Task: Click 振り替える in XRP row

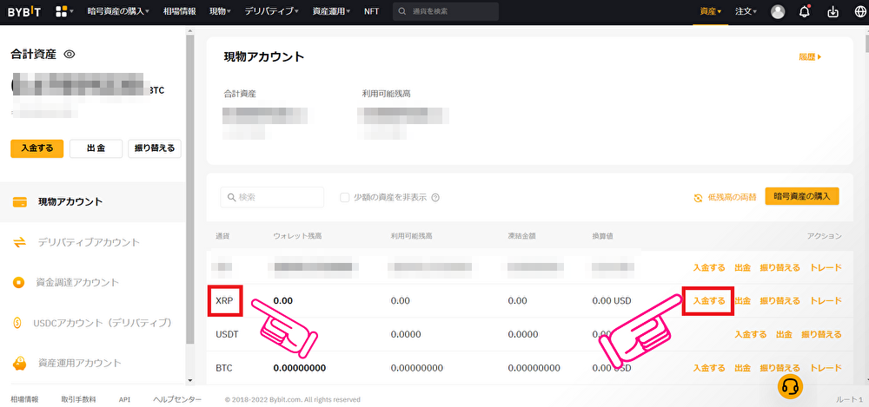Action: coord(779,301)
